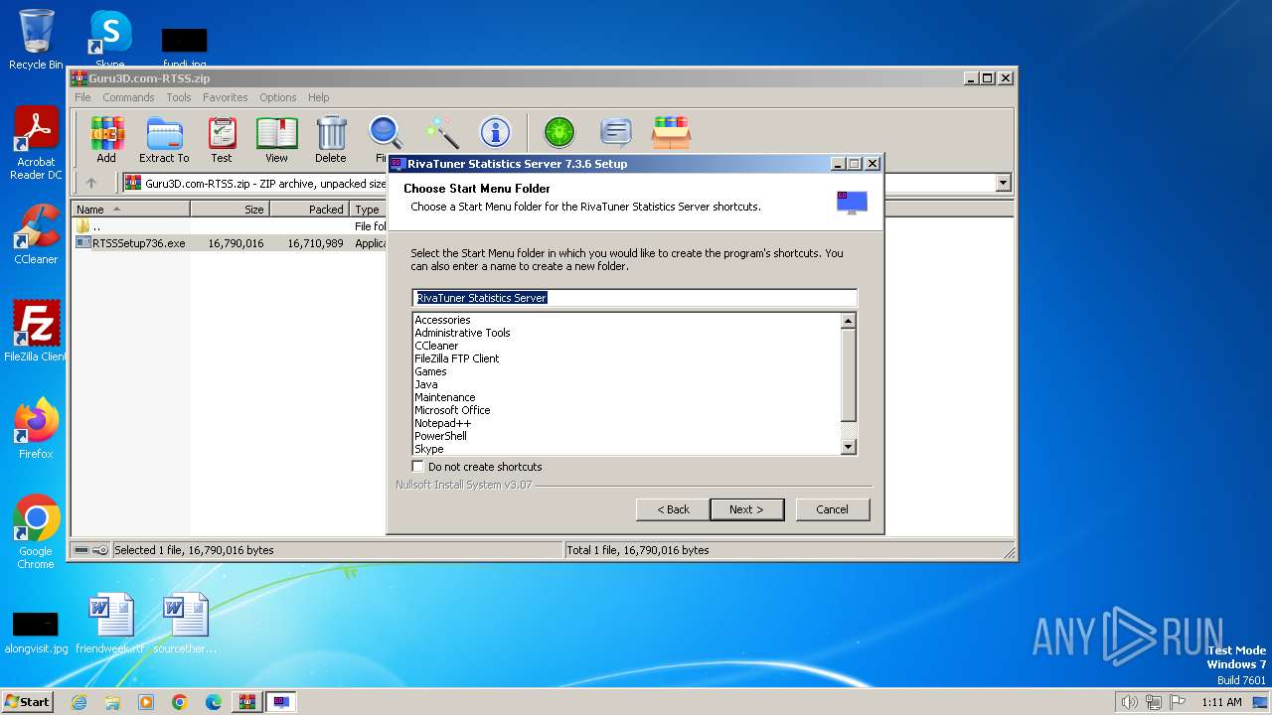The height and width of the screenshot is (715, 1272).
Task: Click the Comment toolbar icon in WinRAR
Action: pyautogui.click(x=616, y=132)
